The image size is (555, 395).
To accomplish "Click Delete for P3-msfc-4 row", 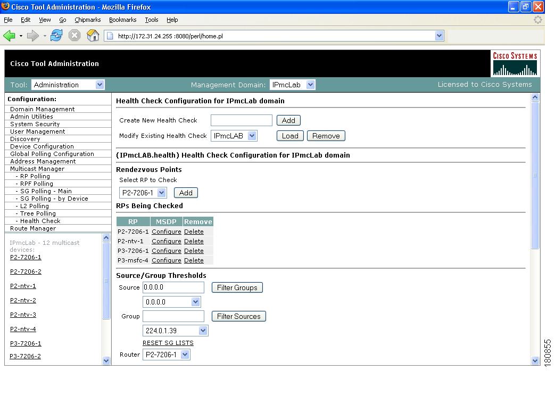I will 194,260.
